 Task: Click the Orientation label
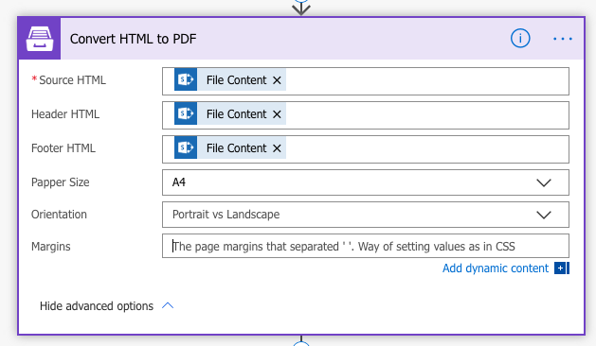click(x=59, y=215)
